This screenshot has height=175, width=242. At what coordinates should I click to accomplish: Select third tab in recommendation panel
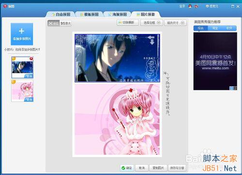[x=229, y=28]
